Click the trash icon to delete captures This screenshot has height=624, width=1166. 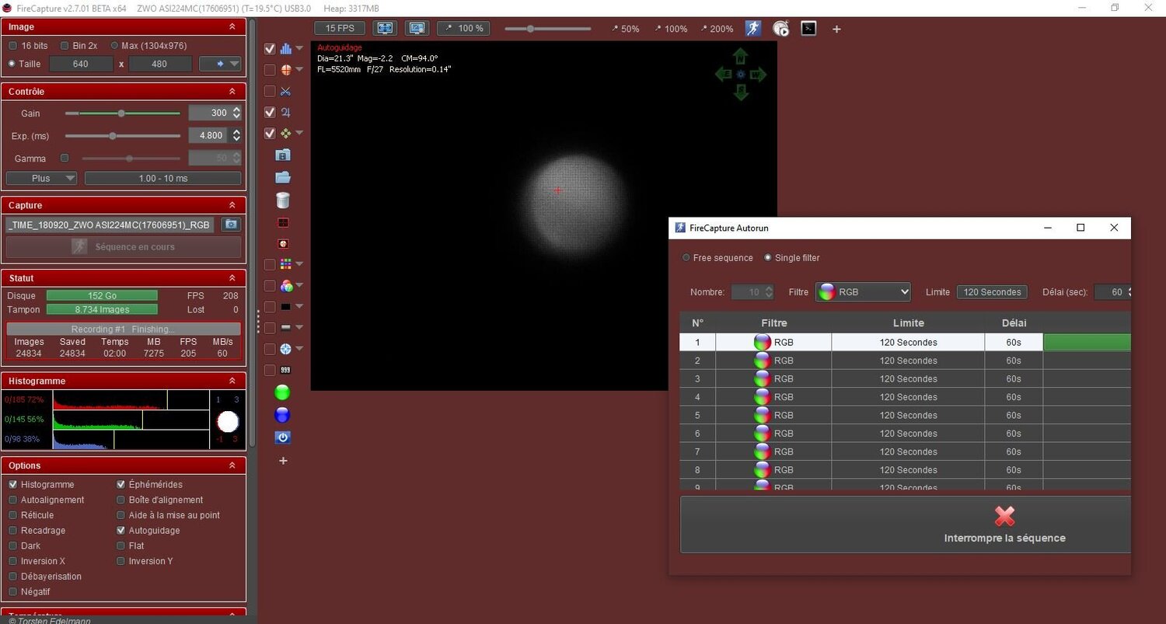[283, 200]
